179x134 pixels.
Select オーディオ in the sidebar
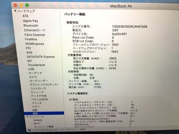click(x=35, y=73)
